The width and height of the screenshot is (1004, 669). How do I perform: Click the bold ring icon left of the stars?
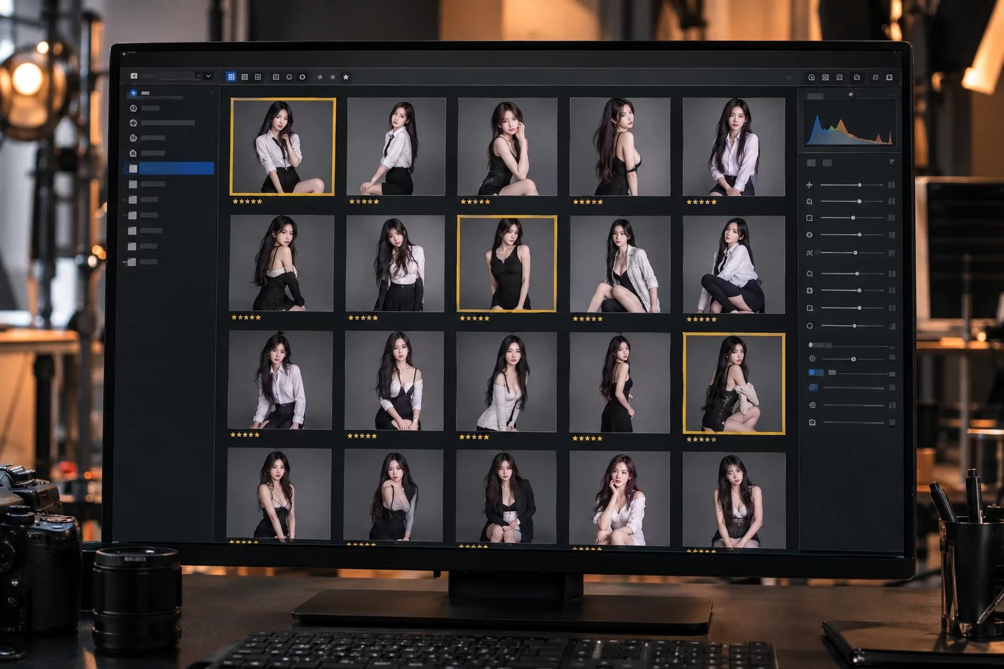point(303,77)
